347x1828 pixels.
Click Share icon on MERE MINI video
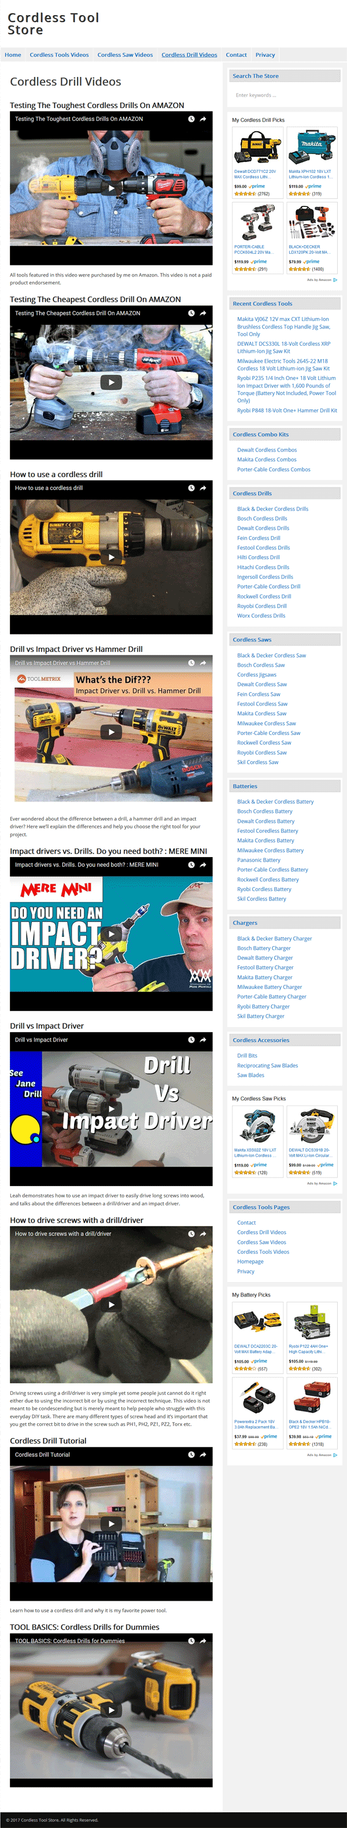(x=203, y=865)
